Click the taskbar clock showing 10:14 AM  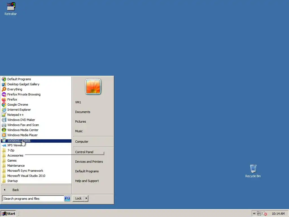coord(278,214)
